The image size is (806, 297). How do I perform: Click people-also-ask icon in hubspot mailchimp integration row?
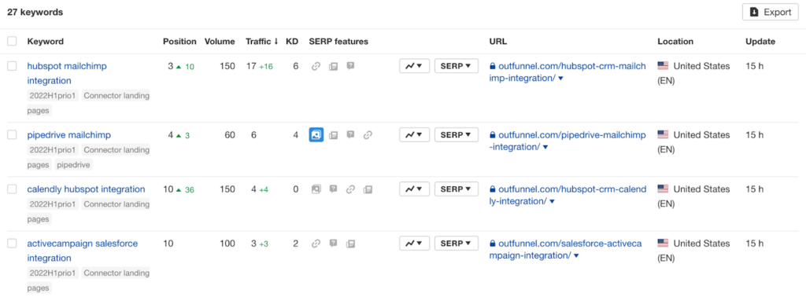350,66
